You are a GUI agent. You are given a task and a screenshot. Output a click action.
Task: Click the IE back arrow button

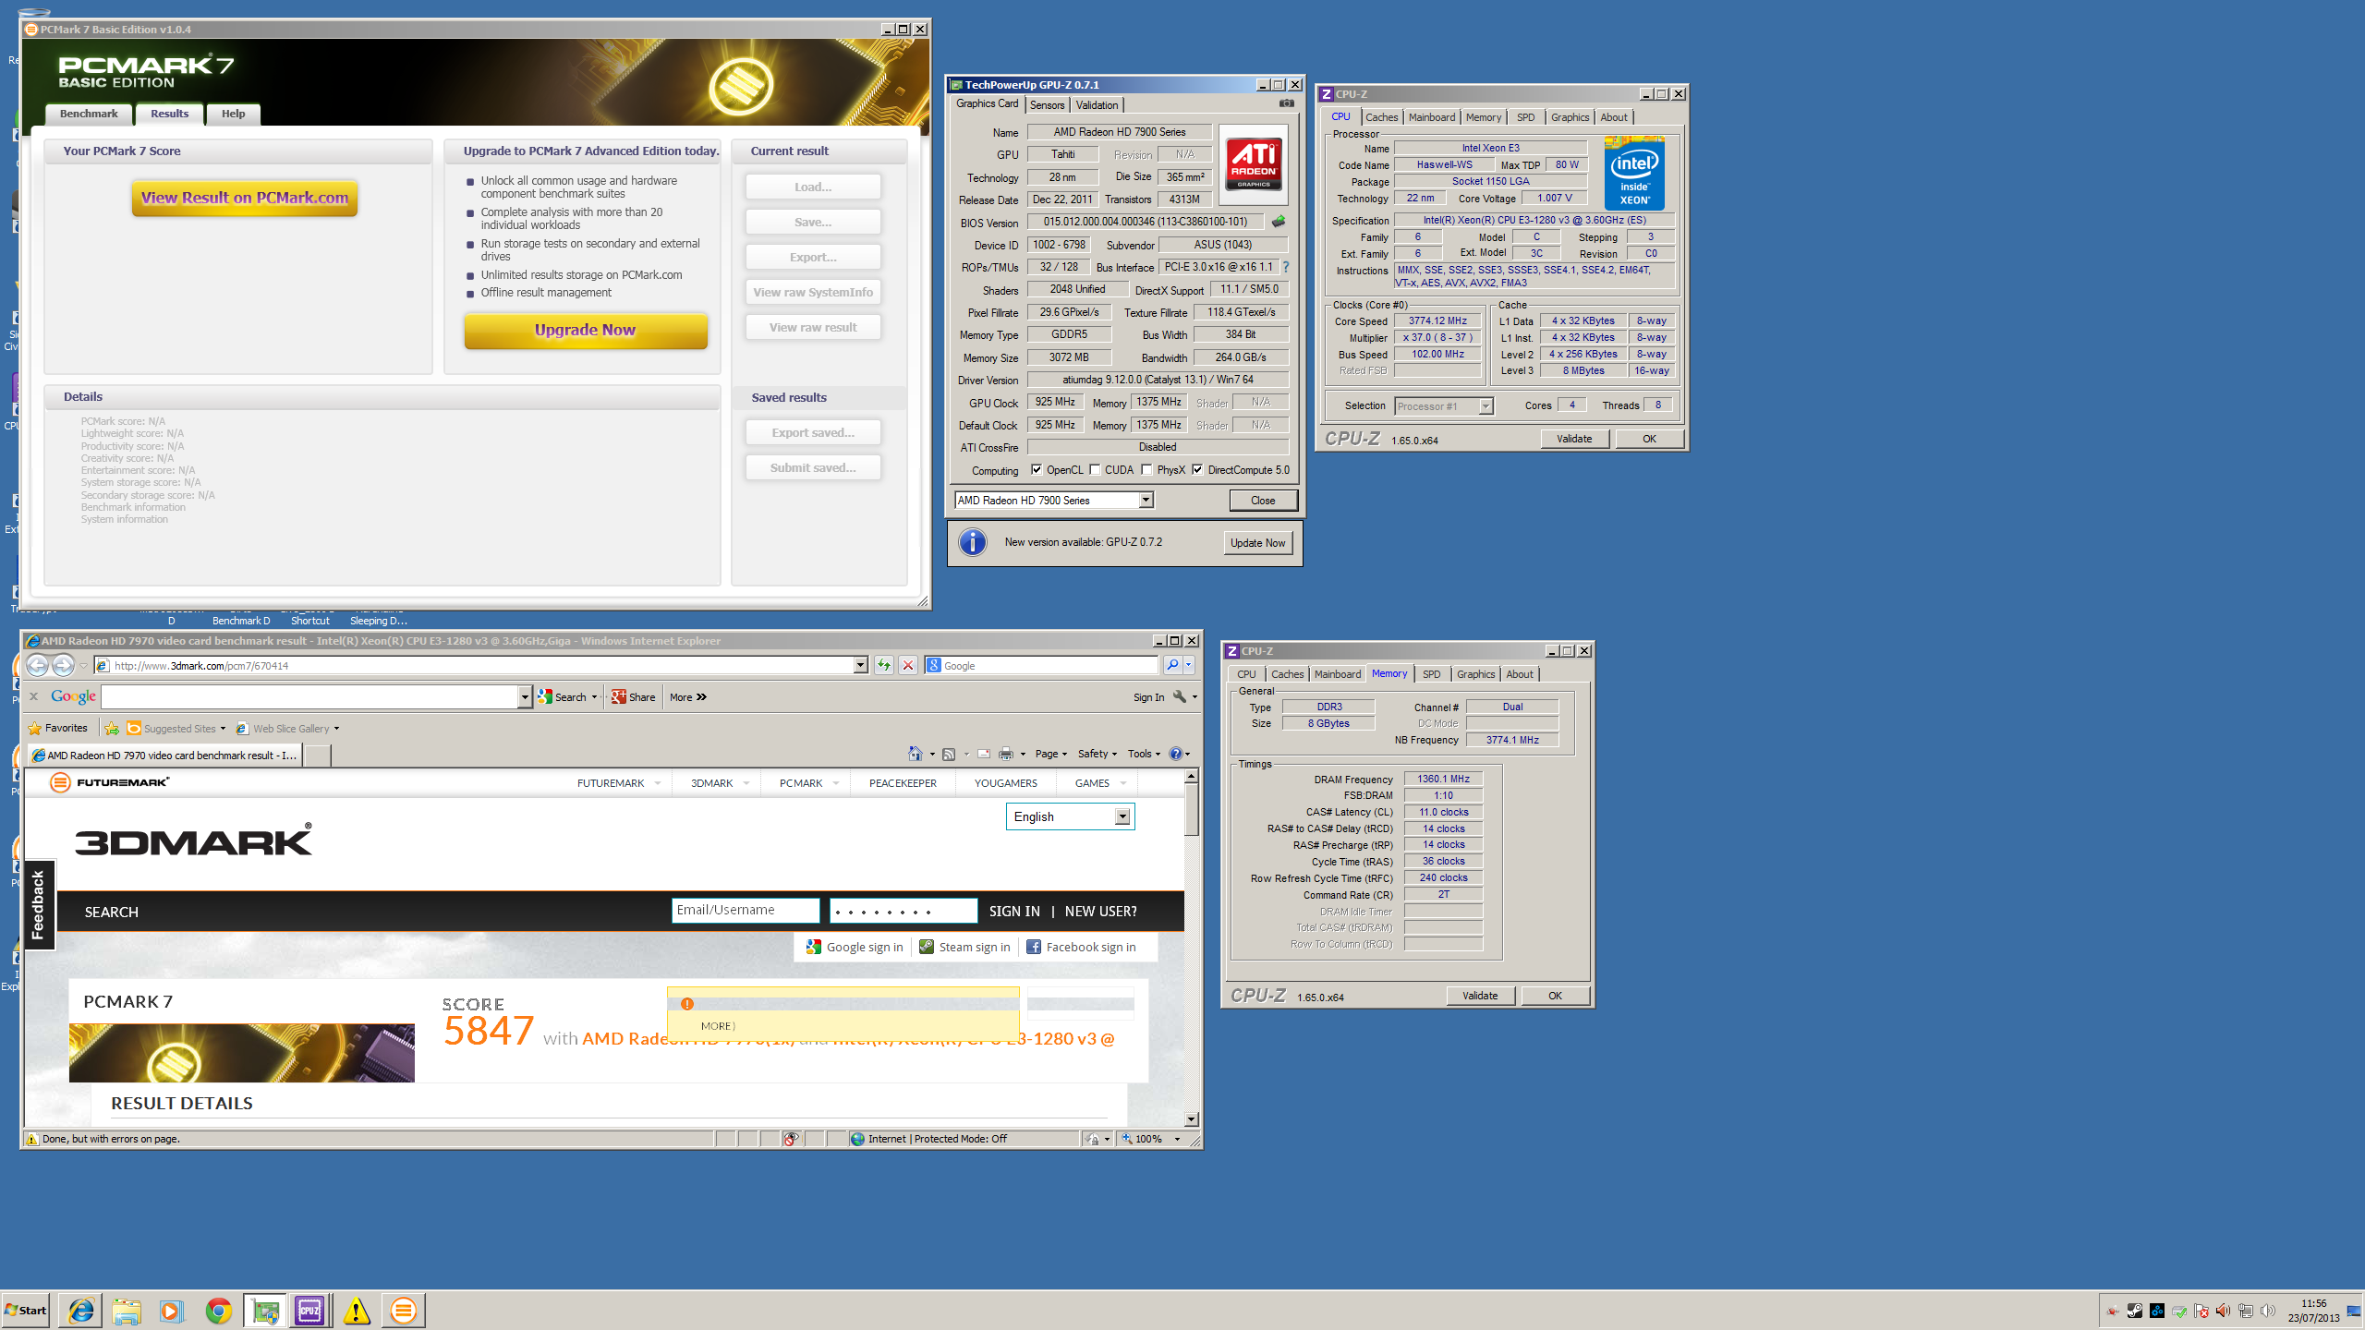[37, 665]
